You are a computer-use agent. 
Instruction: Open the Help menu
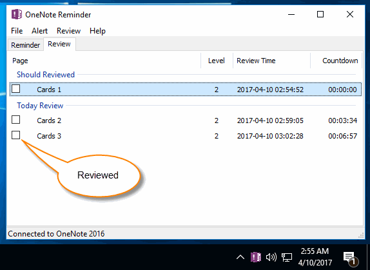pyautogui.click(x=97, y=31)
